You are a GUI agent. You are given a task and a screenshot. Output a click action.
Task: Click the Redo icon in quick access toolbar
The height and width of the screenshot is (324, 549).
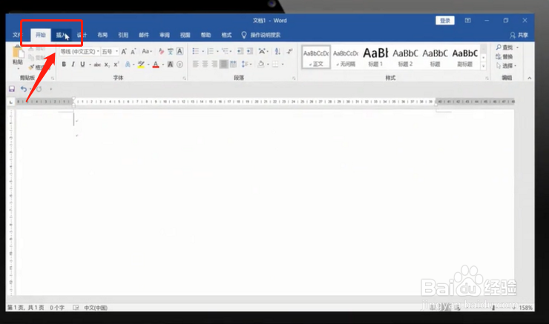coord(39,89)
